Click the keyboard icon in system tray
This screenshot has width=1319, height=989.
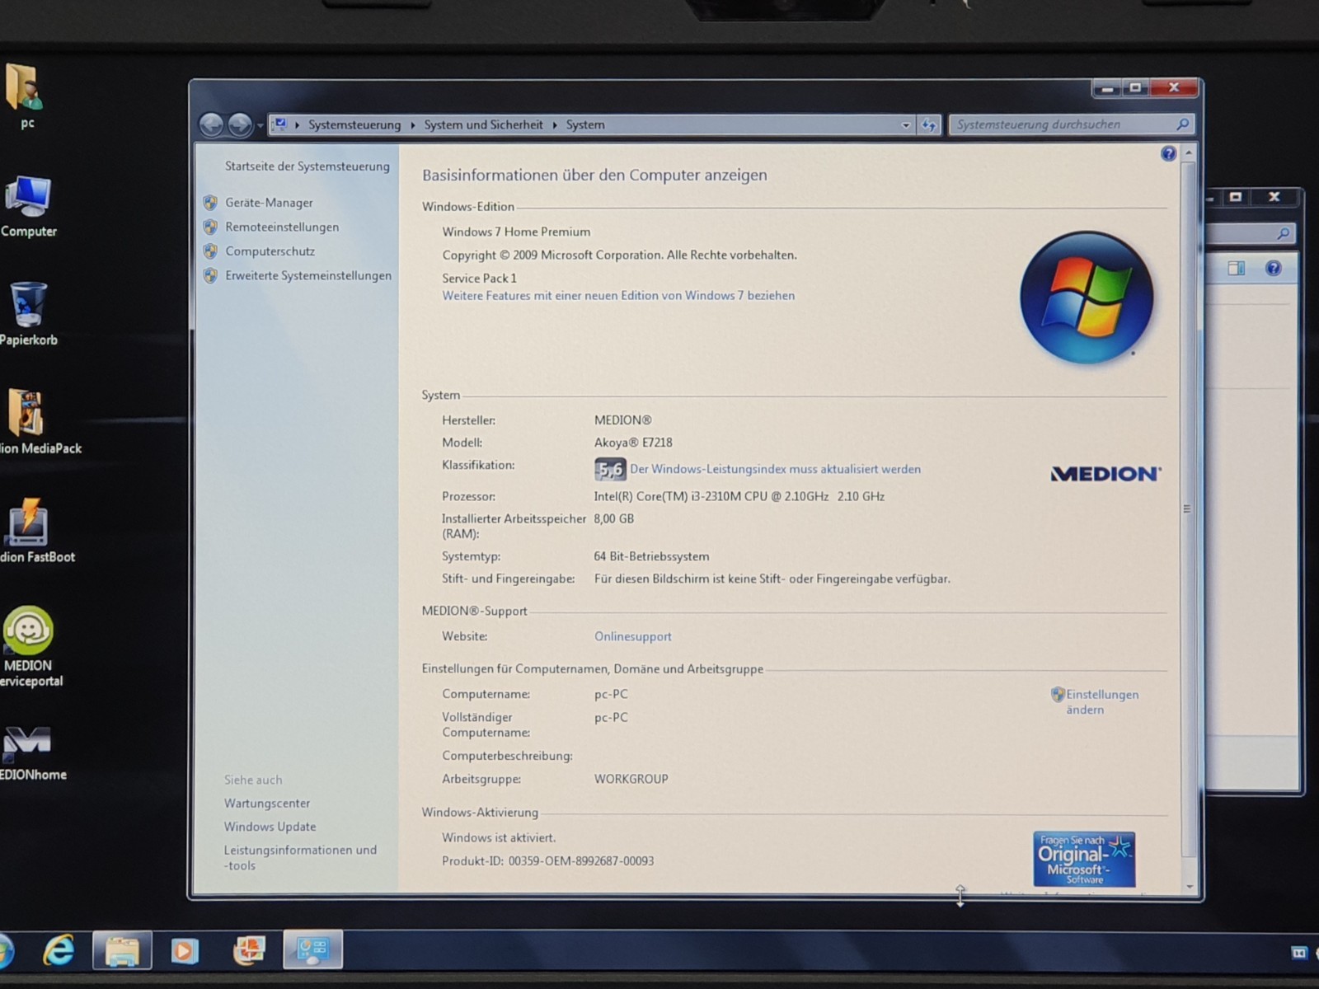tap(1299, 953)
